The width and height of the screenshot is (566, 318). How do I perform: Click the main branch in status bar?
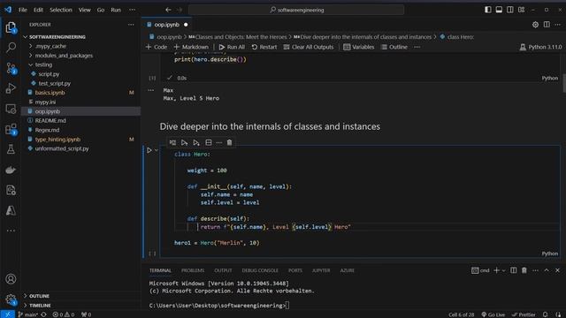28,314
